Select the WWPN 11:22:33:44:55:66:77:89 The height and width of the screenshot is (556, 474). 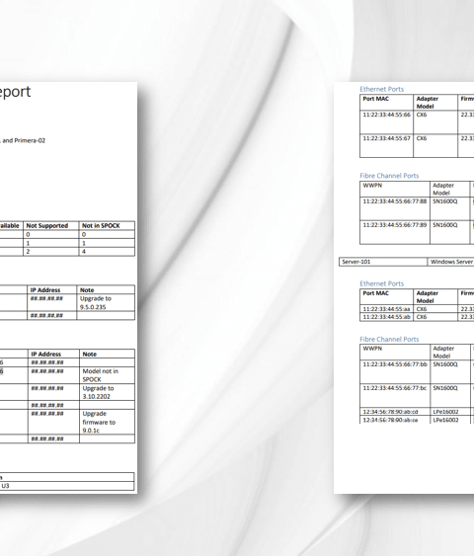[395, 225]
